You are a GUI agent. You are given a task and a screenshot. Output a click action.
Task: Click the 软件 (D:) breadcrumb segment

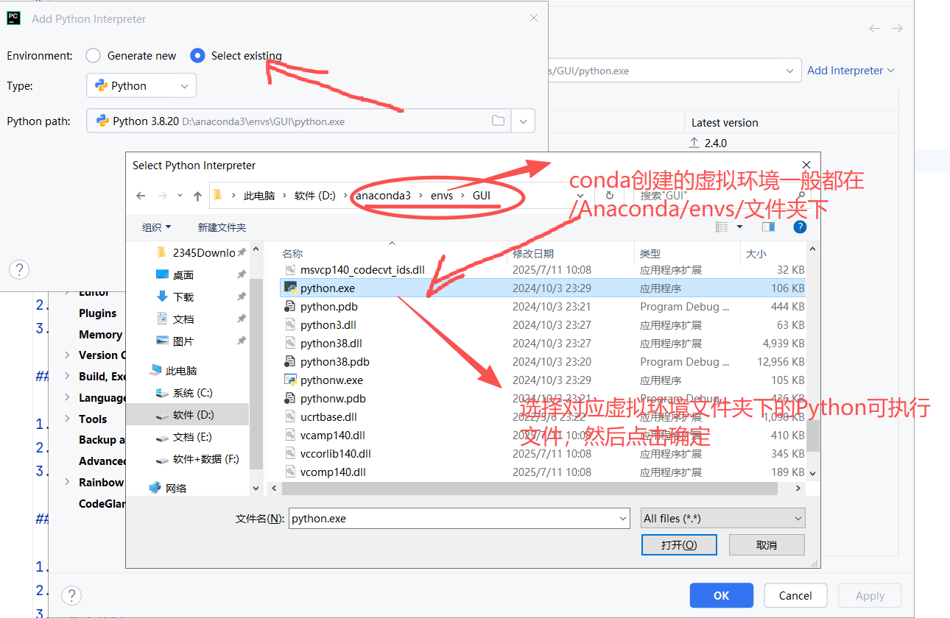pos(314,195)
